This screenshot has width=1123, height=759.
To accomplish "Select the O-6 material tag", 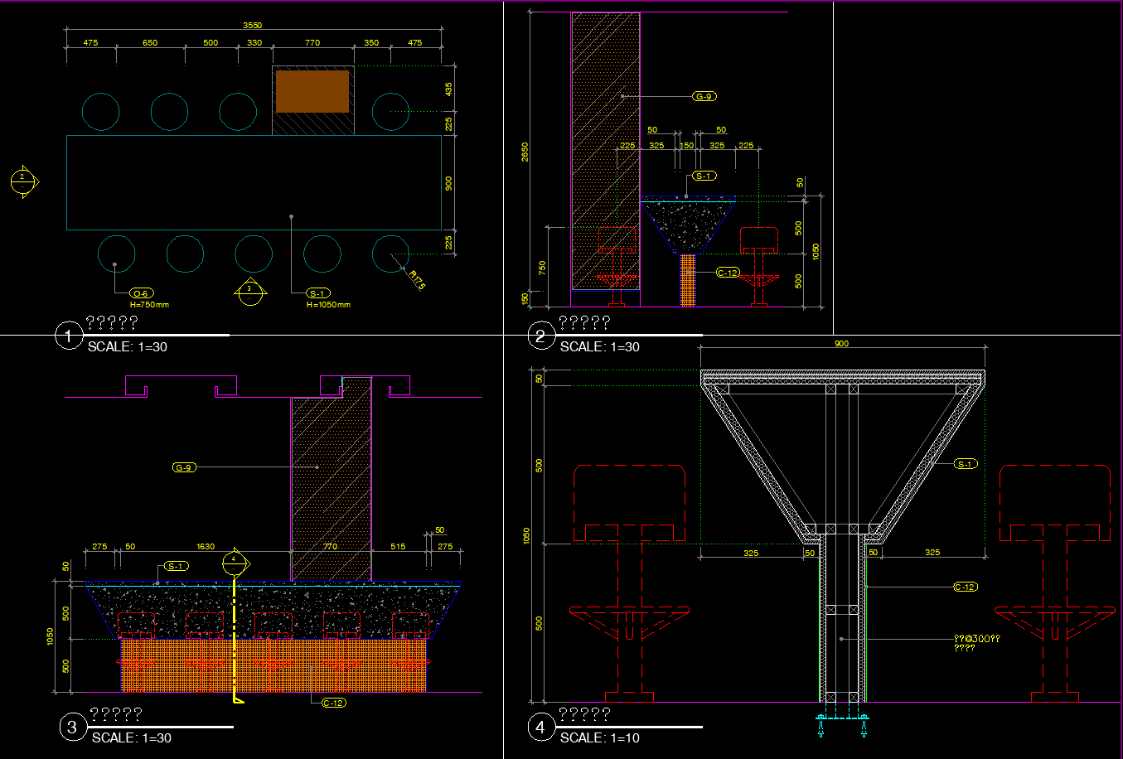I will point(142,293).
